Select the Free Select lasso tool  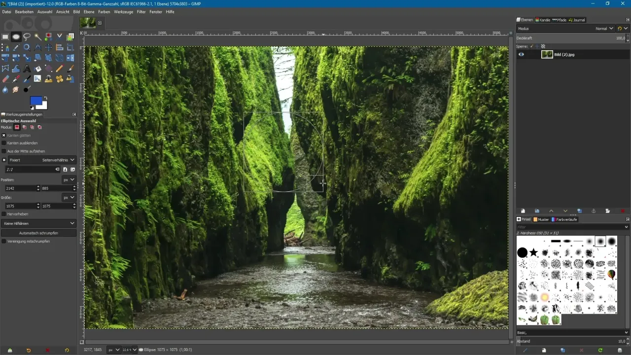click(x=27, y=36)
